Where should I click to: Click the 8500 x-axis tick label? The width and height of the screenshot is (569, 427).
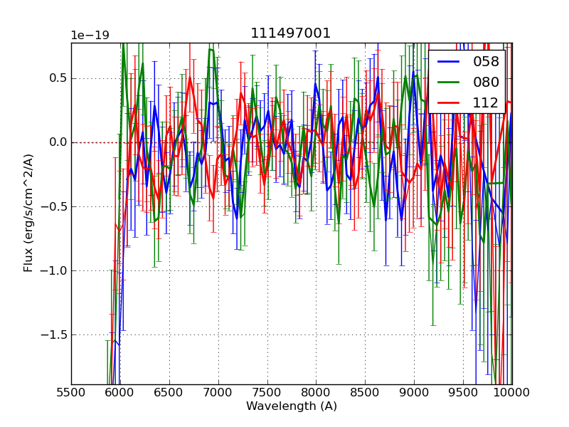coord(365,392)
